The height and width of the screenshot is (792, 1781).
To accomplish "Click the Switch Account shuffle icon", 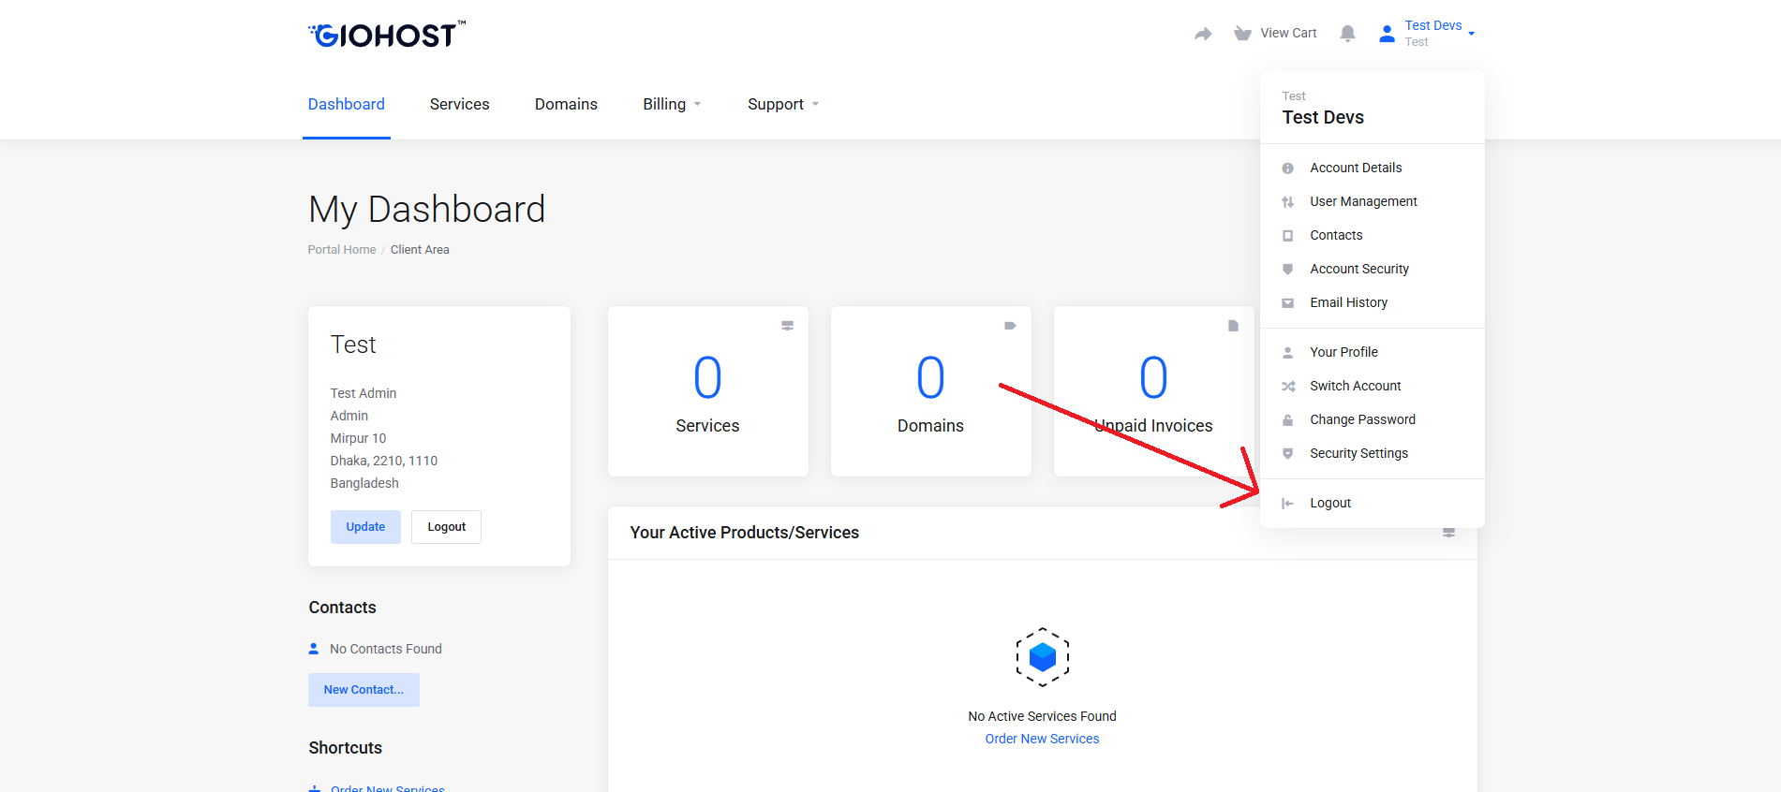I will tap(1288, 387).
